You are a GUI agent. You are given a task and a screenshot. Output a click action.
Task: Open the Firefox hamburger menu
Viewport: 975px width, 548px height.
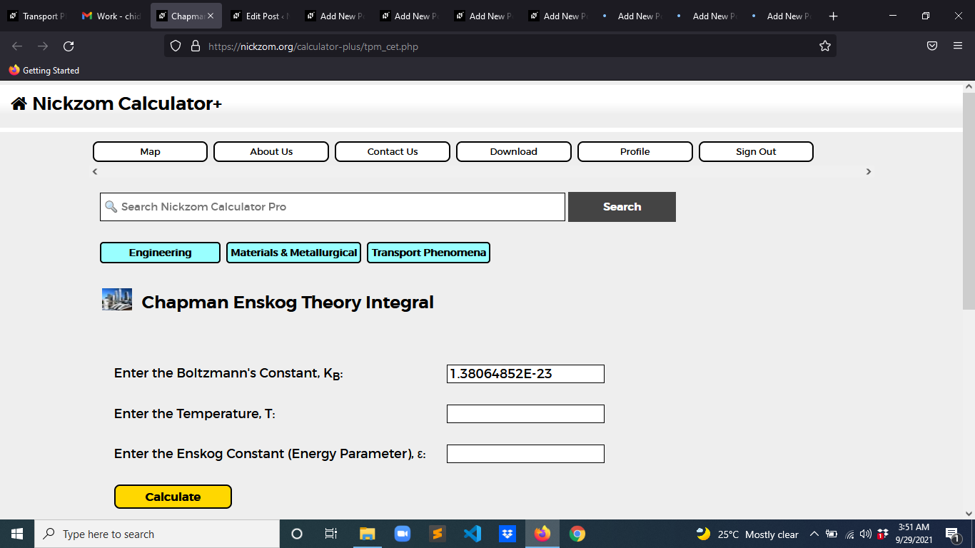click(x=958, y=46)
